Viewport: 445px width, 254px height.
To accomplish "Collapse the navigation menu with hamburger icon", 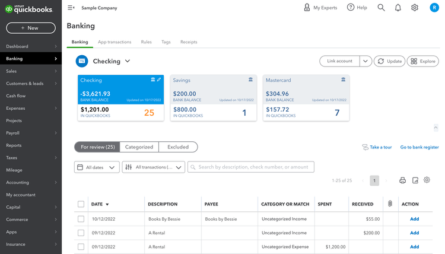I will (x=71, y=8).
